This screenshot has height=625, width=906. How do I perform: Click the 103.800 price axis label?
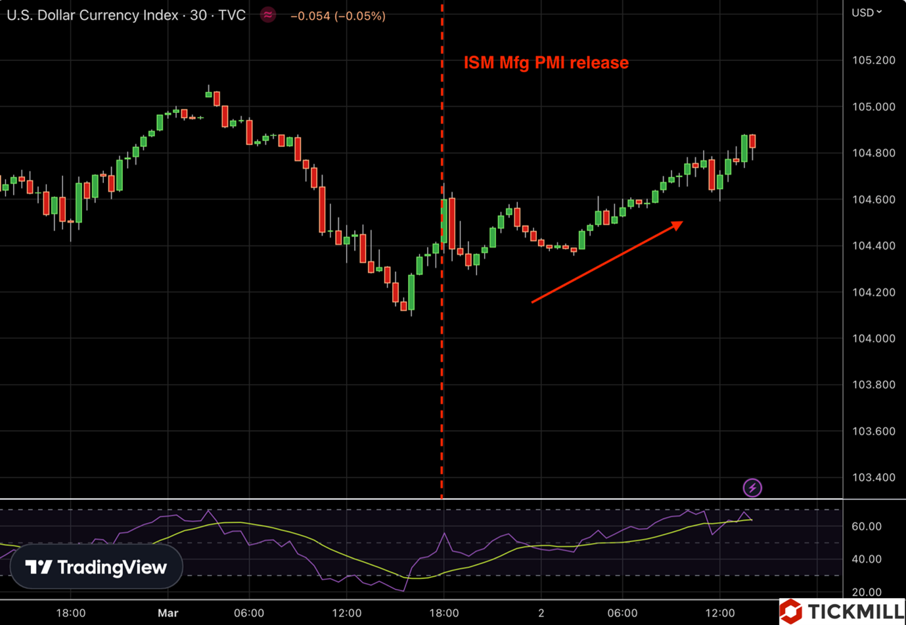coord(873,385)
